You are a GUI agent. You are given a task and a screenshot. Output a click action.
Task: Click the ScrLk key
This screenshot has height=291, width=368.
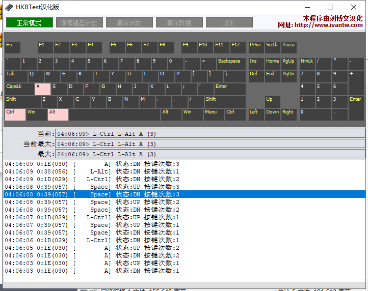click(273, 47)
